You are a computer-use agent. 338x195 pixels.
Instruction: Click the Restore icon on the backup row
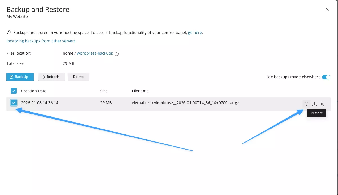(306, 104)
